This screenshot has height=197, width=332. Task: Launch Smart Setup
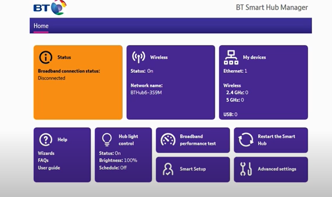193,169
